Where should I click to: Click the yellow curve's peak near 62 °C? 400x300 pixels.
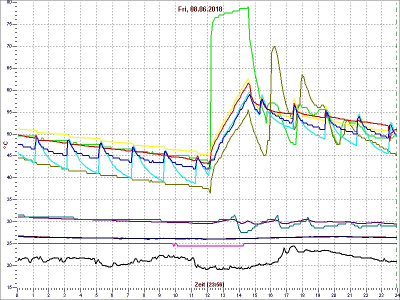247,79
